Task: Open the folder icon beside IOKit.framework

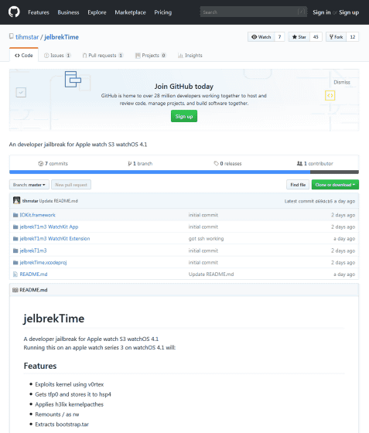Action: pyautogui.click(x=15, y=215)
